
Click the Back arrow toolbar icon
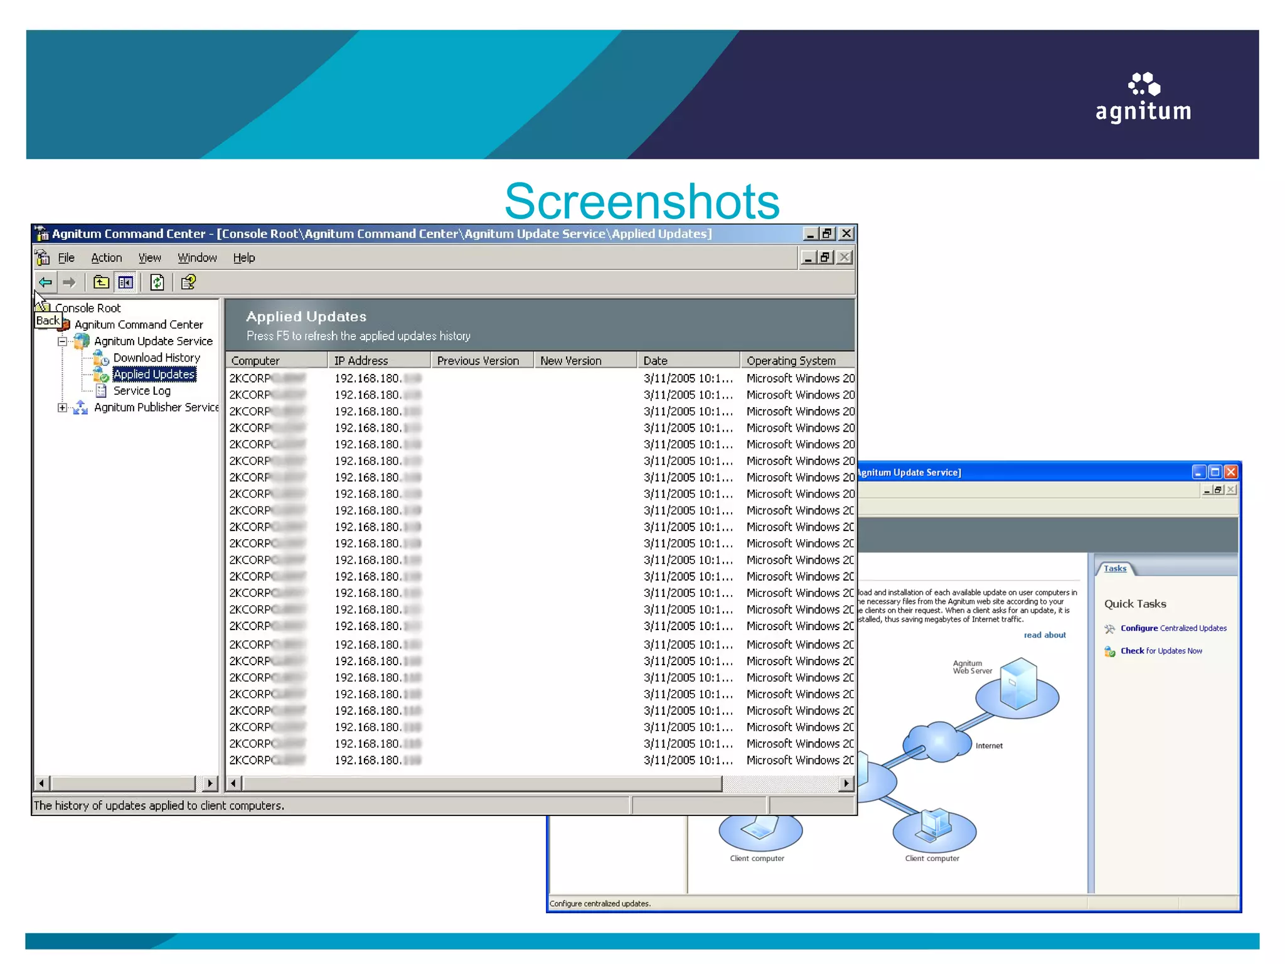coord(45,282)
